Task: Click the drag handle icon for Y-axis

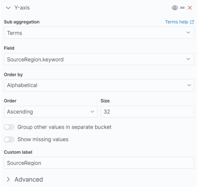Action: click(182, 8)
